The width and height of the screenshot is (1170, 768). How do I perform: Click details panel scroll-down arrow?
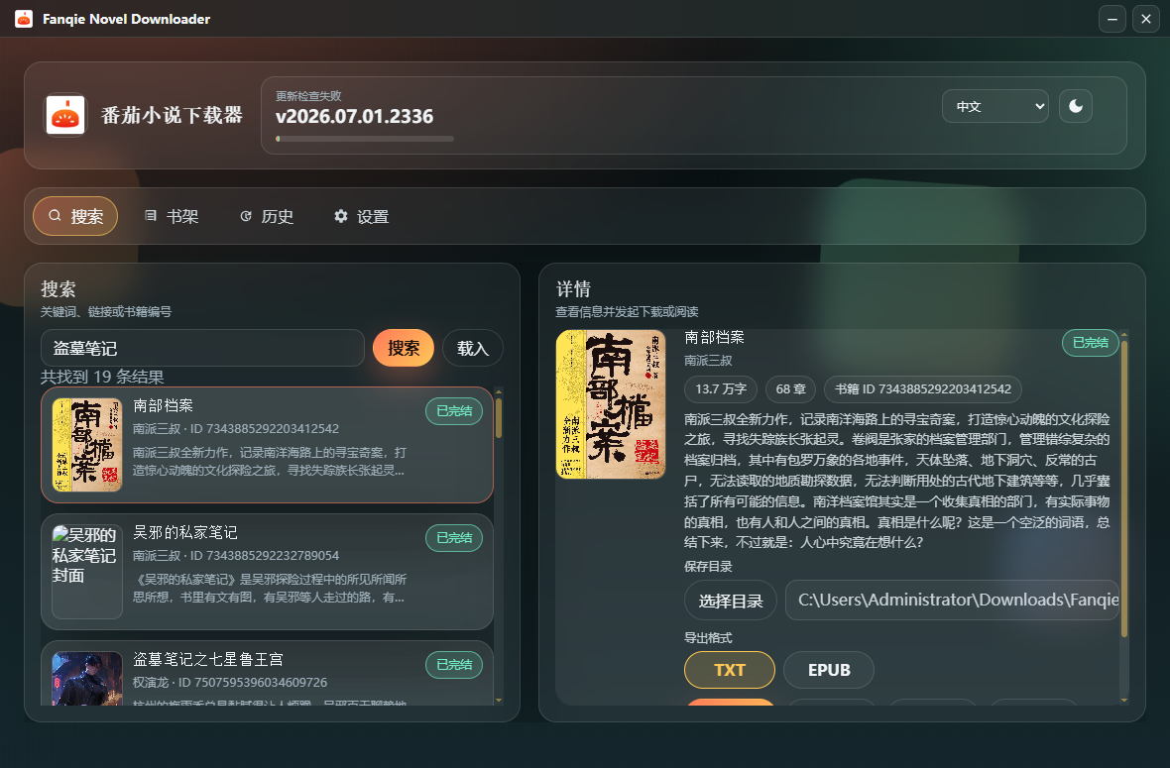[x=1124, y=701]
